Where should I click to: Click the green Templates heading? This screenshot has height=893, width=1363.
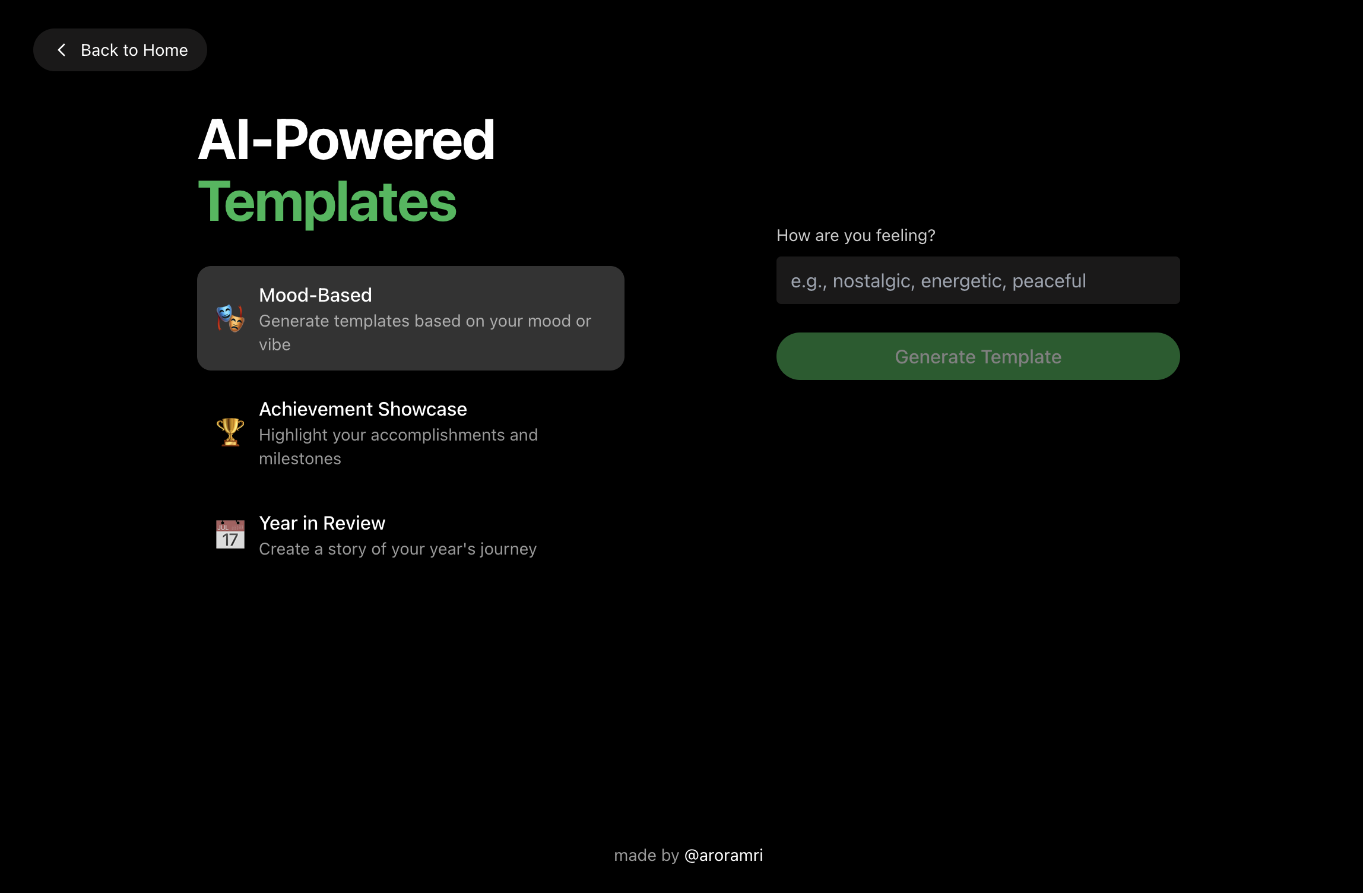[327, 202]
